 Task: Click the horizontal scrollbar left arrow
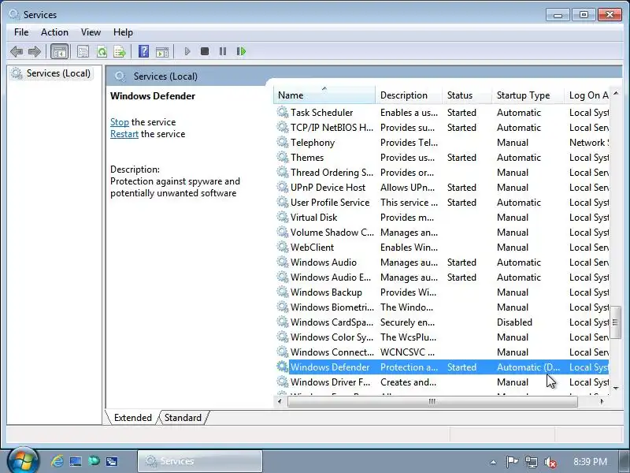click(x=280, y=401)
